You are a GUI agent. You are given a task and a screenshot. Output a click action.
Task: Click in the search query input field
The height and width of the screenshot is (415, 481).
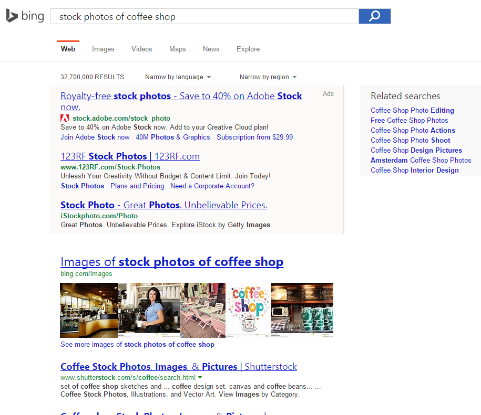[204, 17]
